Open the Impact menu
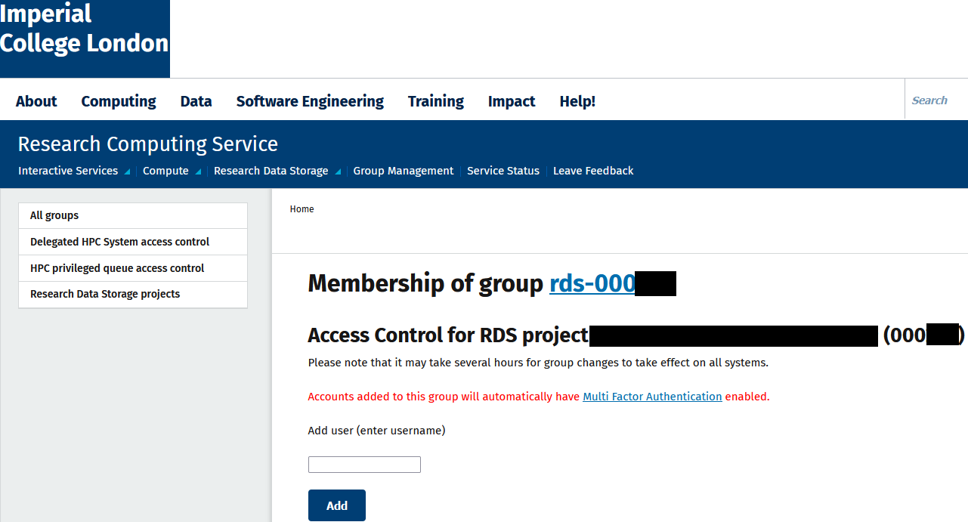Image resolution: width=968 pixels, height=522 pixels. tap(512, 101)
